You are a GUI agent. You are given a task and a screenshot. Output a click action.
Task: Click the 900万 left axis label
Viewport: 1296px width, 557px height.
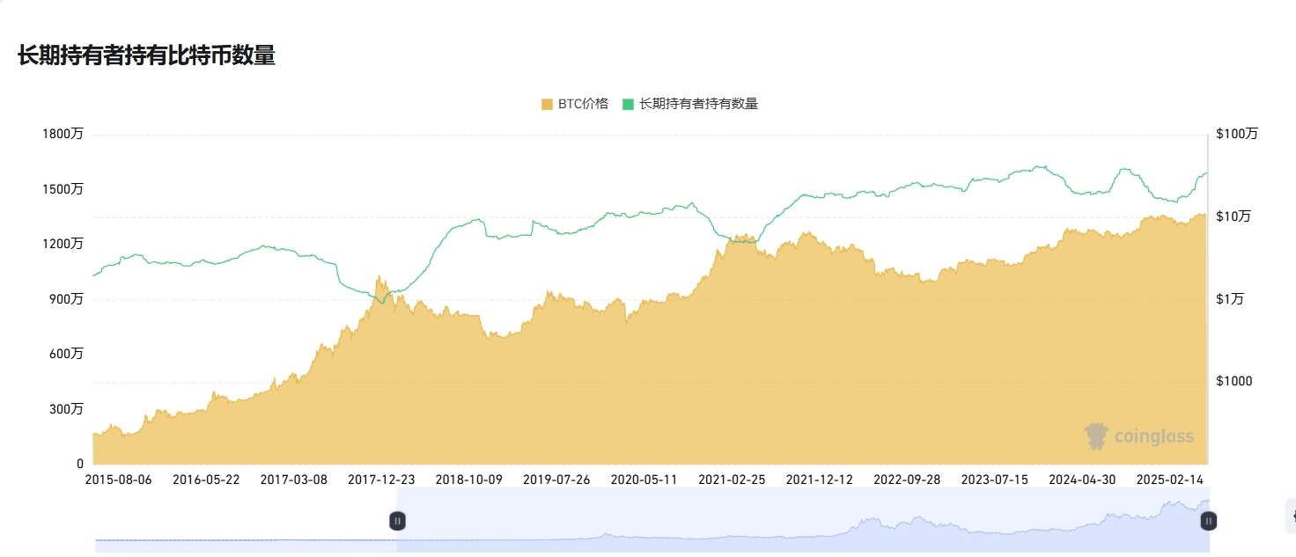(x=66, y=299)
